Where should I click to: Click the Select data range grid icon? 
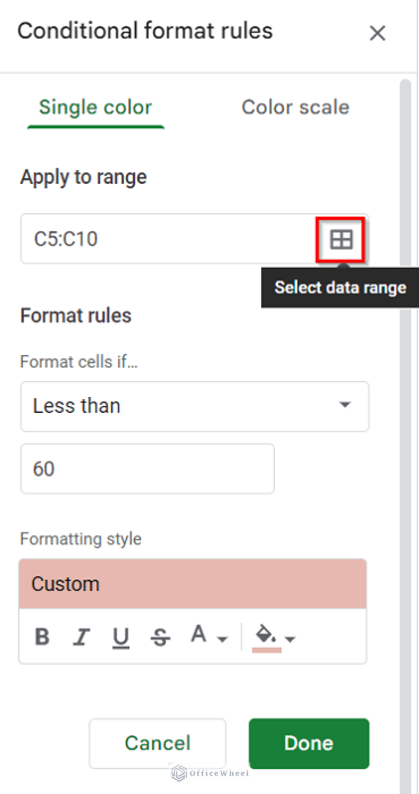tap(341, 239)
